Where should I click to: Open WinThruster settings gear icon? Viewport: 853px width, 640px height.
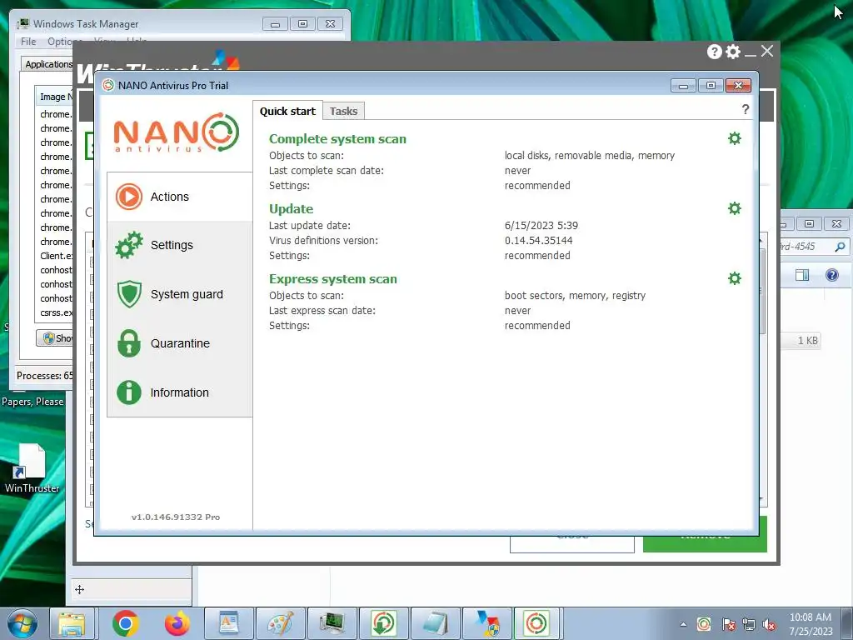(x=733, y=52)
